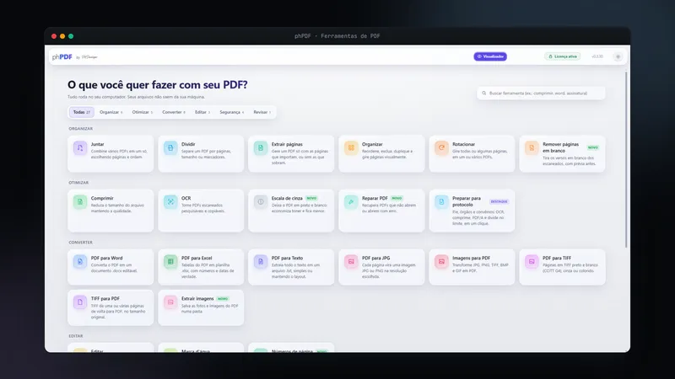This screenshot has width=675, height=379.
Task: Open the PDF para Texto icon
Action: (261, 261)
